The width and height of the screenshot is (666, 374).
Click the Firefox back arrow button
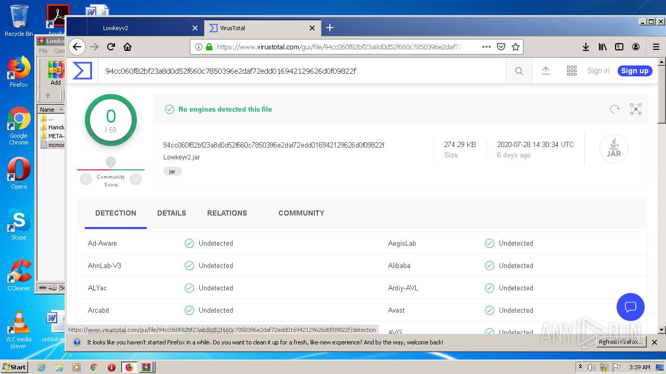point(77,47)
